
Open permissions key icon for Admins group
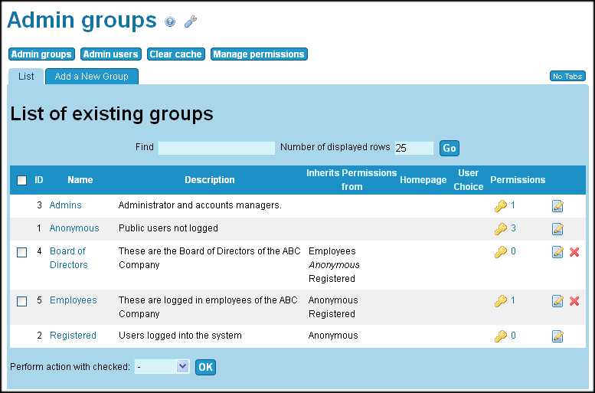(501, 205)
